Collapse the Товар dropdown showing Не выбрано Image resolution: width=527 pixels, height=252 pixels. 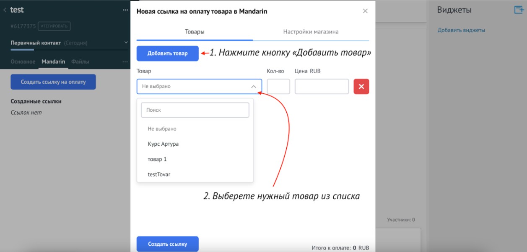tap(199, 86)
